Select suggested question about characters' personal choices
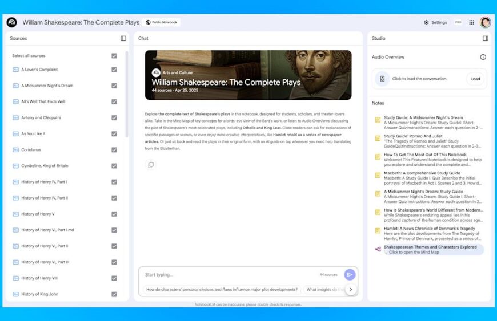The width and height of the screenshot is (497, 321). point(222,290)
